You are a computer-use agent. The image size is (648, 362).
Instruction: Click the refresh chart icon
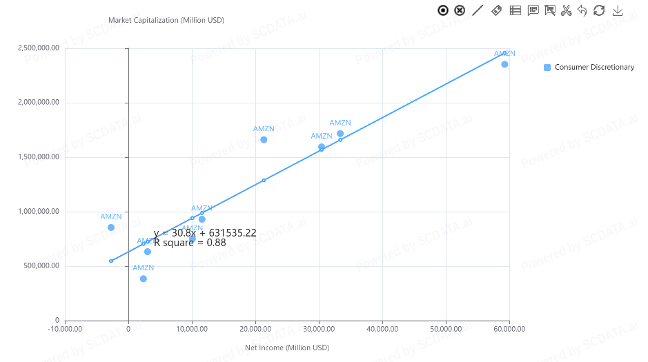[599, 10]
